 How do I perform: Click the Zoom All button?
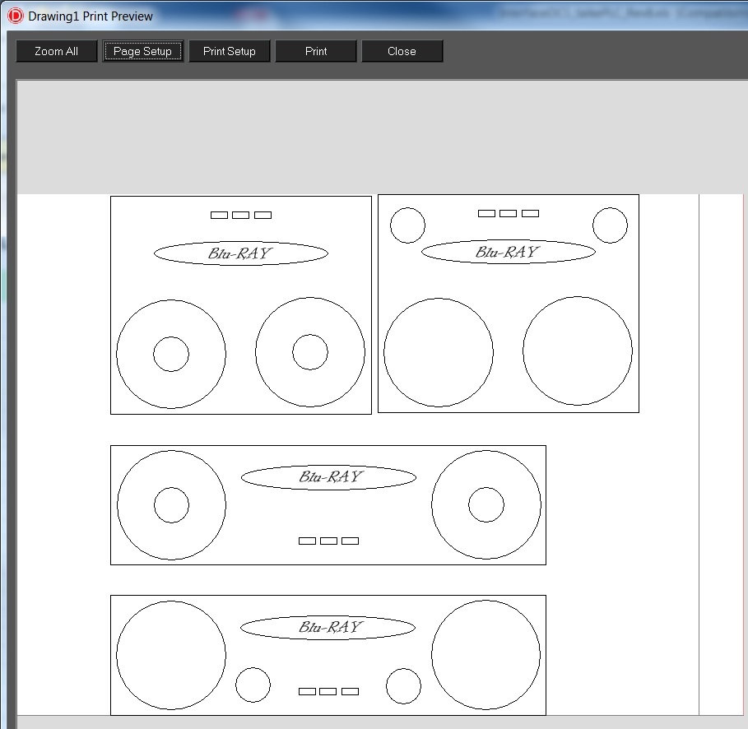pos(56,51)
